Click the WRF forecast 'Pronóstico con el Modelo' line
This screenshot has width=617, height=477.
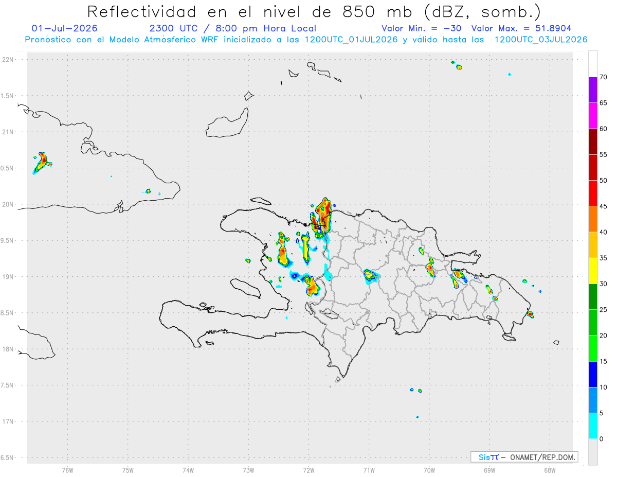pos(306,40)
